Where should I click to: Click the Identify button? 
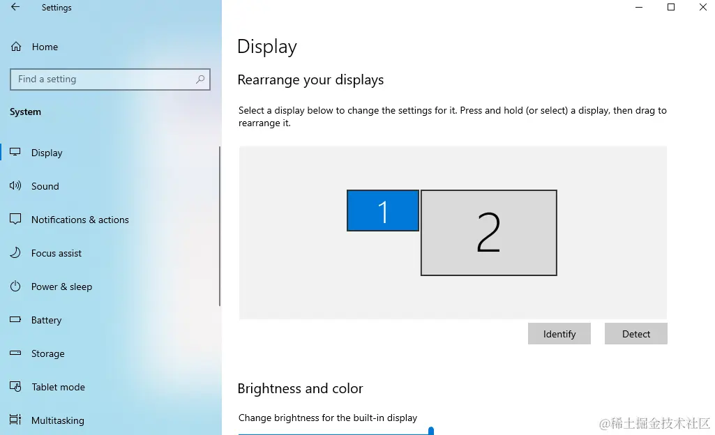pos(559,334)
